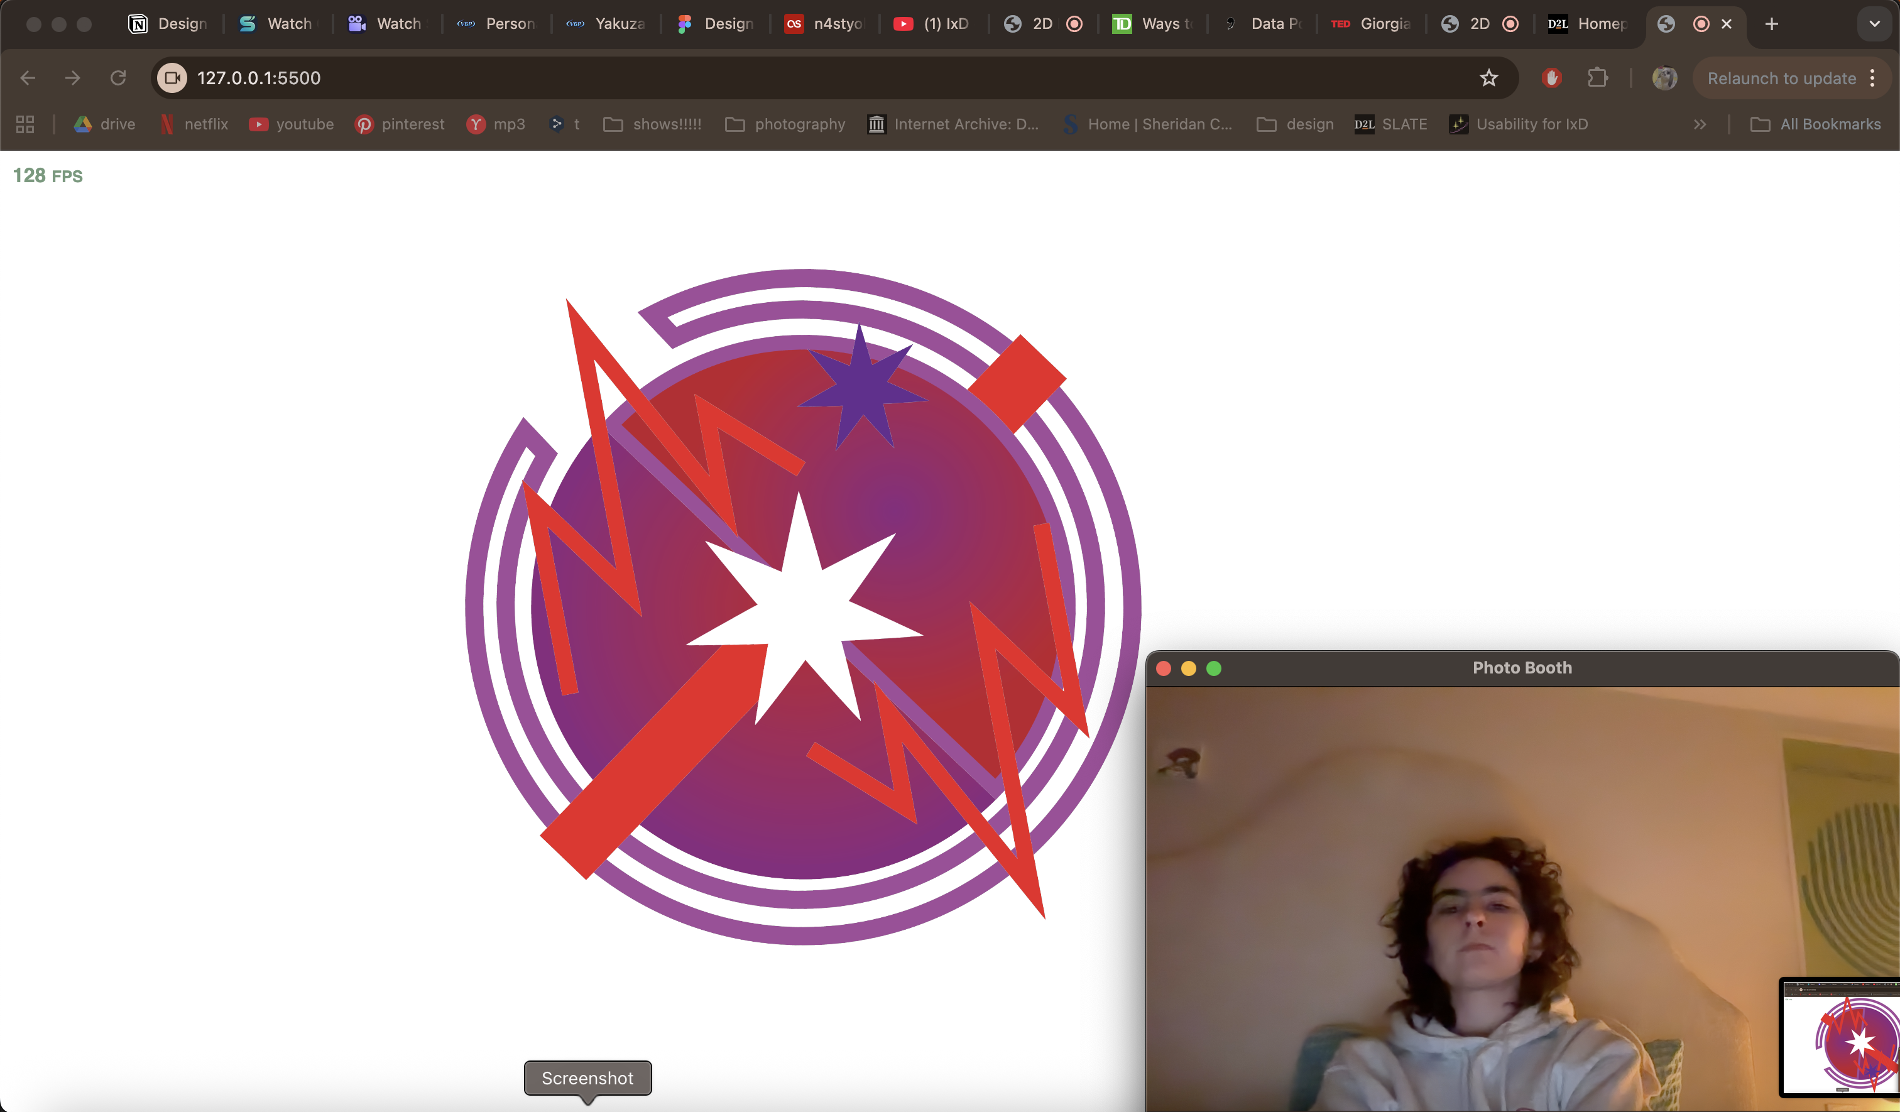Open a new tab with plus button

pos(1772,24)
